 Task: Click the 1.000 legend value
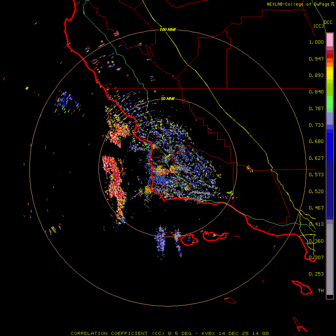316,42
